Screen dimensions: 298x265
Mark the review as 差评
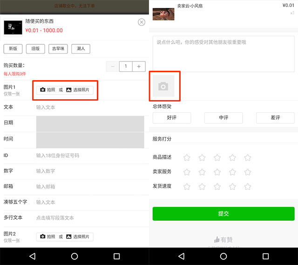275,118
